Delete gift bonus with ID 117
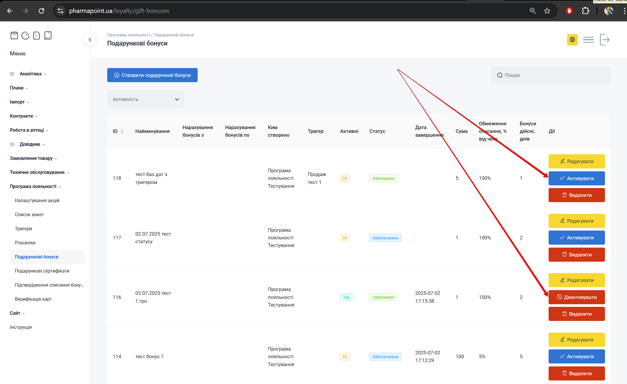The height and width of the screenshot is (384, 627). [x=576, y=255]
